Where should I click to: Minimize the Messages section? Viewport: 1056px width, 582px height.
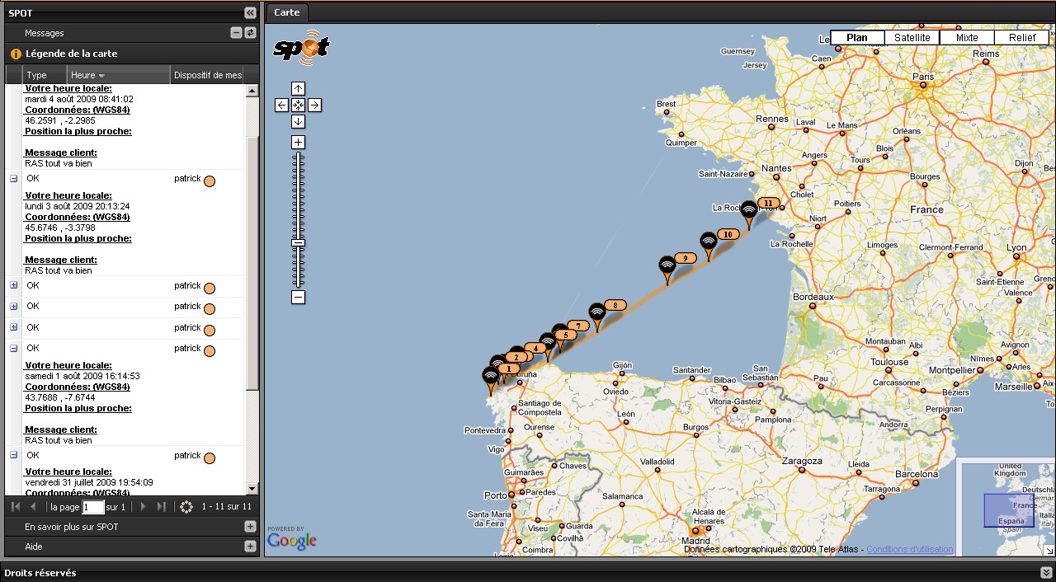(x=237, y=33)
